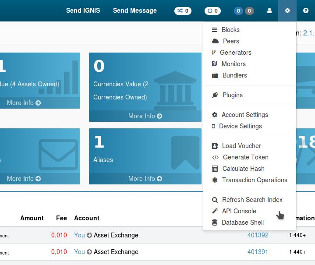This screenshot has width=315, height=265.
Task: Open the user account icon in header
Action: pyautogui.click(x=269, y=11)
